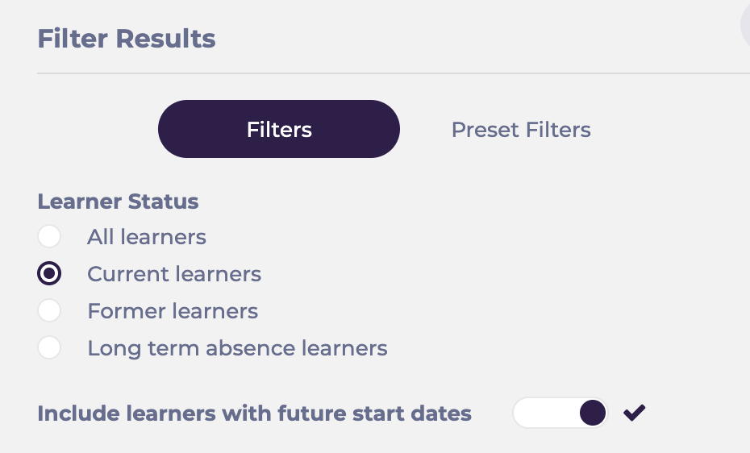This screenshot has width=750, height=453.
Task: Click "Include learners with future start dates" label
Action: point(254,414)
